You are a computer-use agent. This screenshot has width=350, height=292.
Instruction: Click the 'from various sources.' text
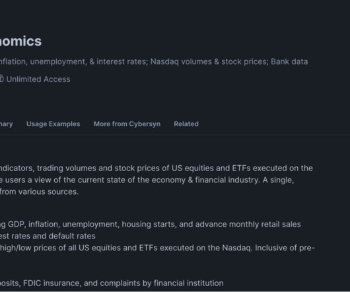coord(39,192)
